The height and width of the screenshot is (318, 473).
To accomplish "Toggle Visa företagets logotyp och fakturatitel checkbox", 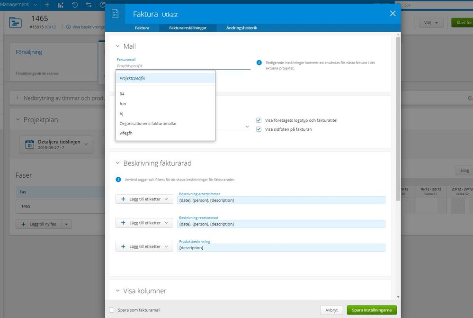I will [x=259, y=120].
